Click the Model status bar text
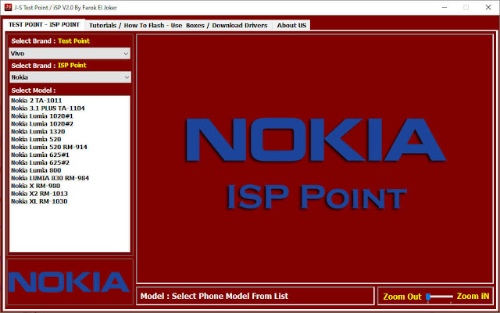The image size is (500, 313). (214, 296)
